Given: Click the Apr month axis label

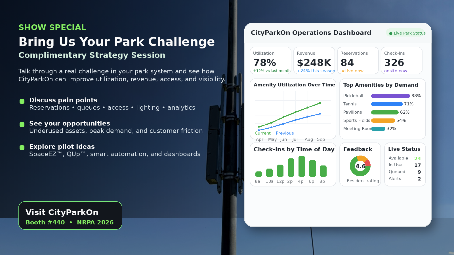Looking at the screenshot, I should (260, 139).
